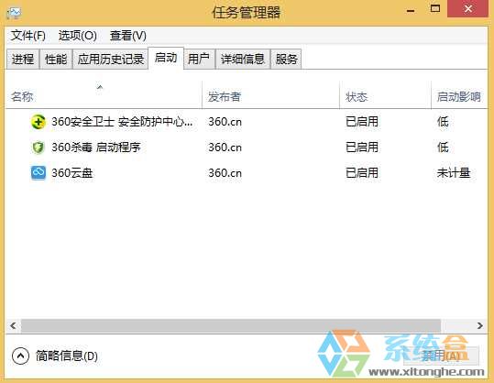Switch to the 性能 tab
Screen dimensions: 494x383
(x=56, y=59)
